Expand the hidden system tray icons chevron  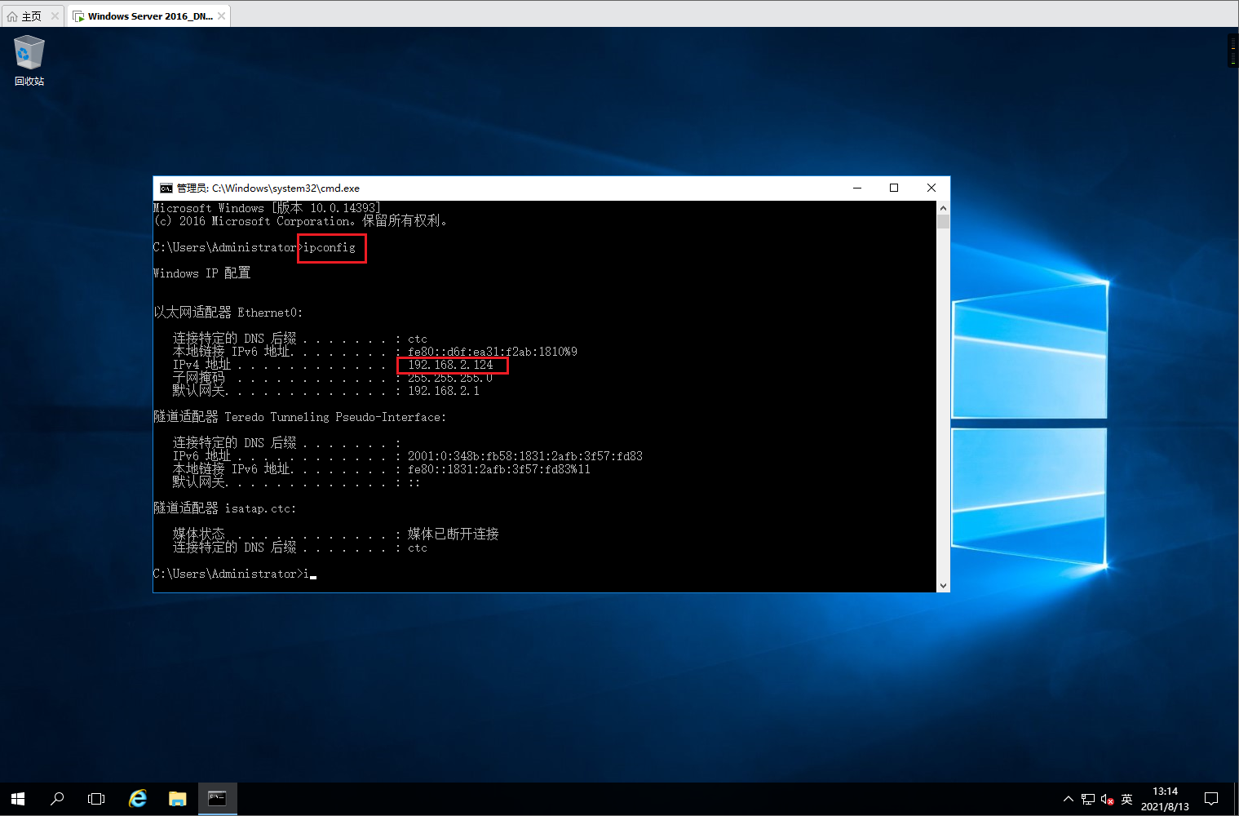point(1069,800)
